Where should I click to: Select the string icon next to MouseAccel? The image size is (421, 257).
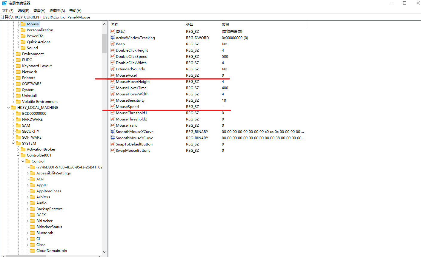pos(113,75)
